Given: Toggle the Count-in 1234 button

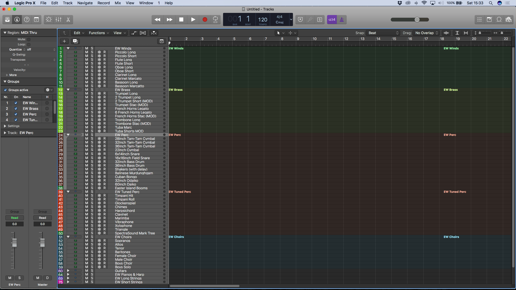Looking at the screenshot, I should 332,20.
